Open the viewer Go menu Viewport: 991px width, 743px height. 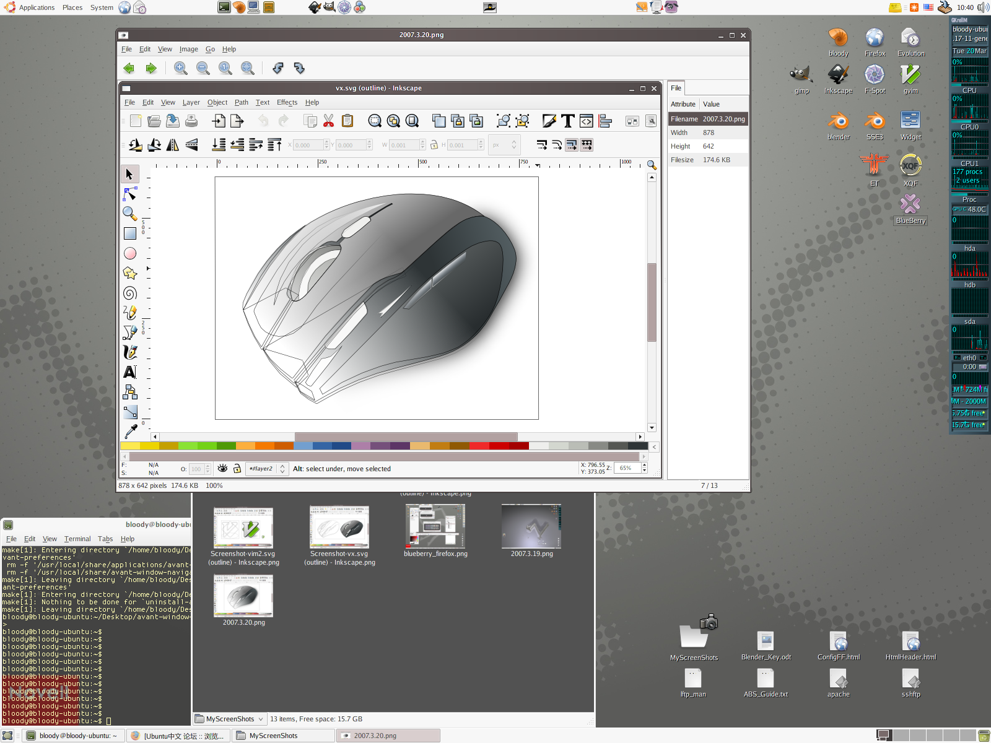(x=211, y=50)
